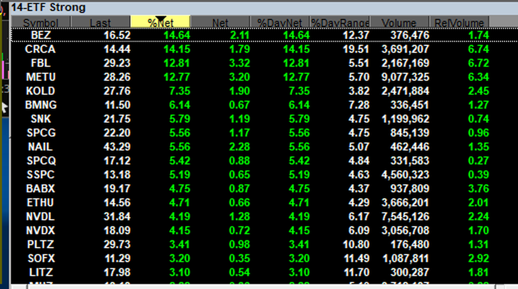Click METU volume 9,077,325
Screen dimensions: 518x289
tap(405, 77)
